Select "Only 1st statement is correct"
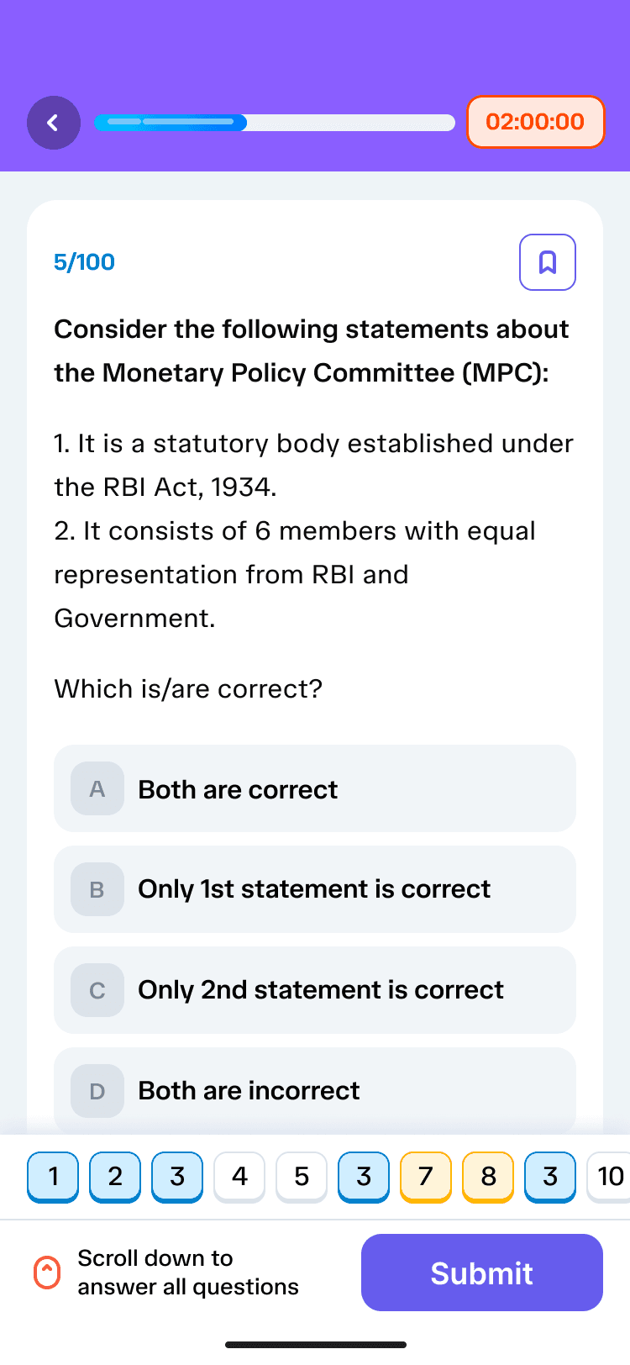Image resolution: width=630 pixels, height=1365 pixels. (314, 889)
